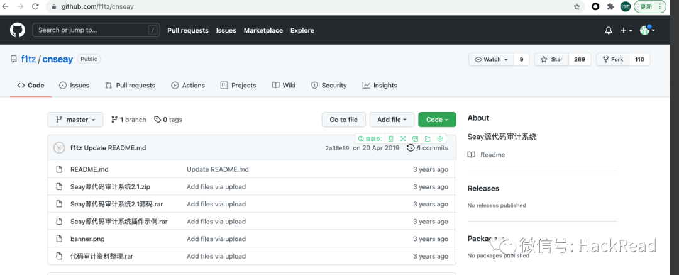679x275 pixels.
Task: Switch to the Code tab
Action: tap(31, 86)
